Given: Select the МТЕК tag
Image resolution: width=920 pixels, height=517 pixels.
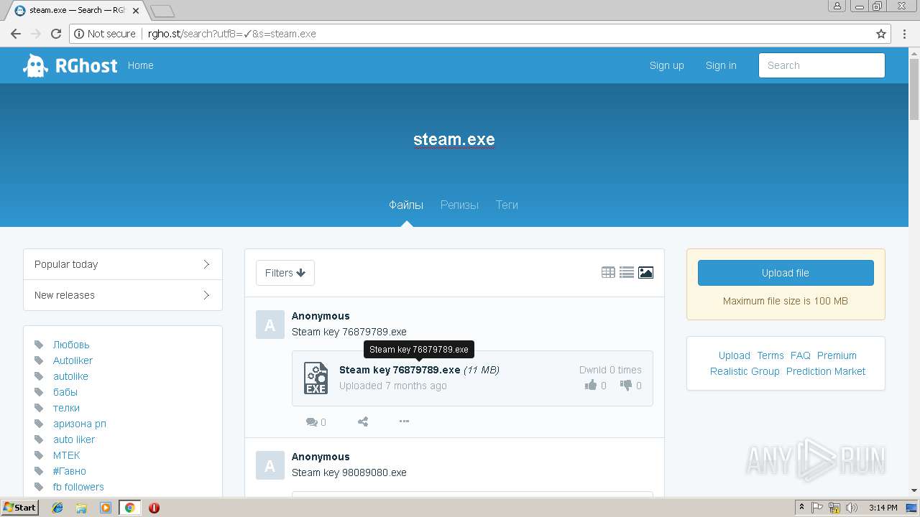Looking at the screenshot, I should 66,455.
